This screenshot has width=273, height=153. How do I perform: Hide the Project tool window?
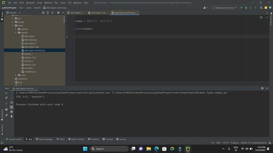click(63, 13)
